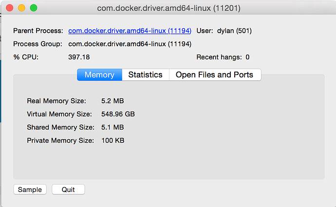Select the CPU value 397.18

pos(79,57)
